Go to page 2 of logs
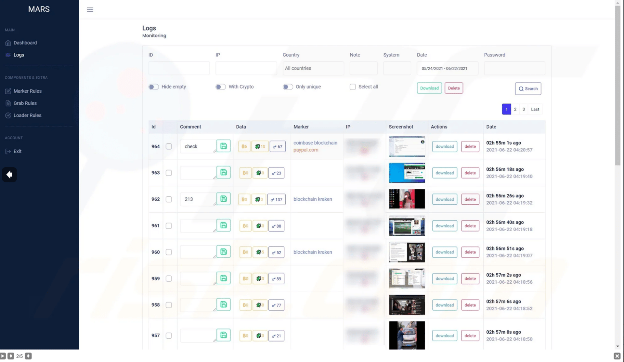 [x=515, y=109]
